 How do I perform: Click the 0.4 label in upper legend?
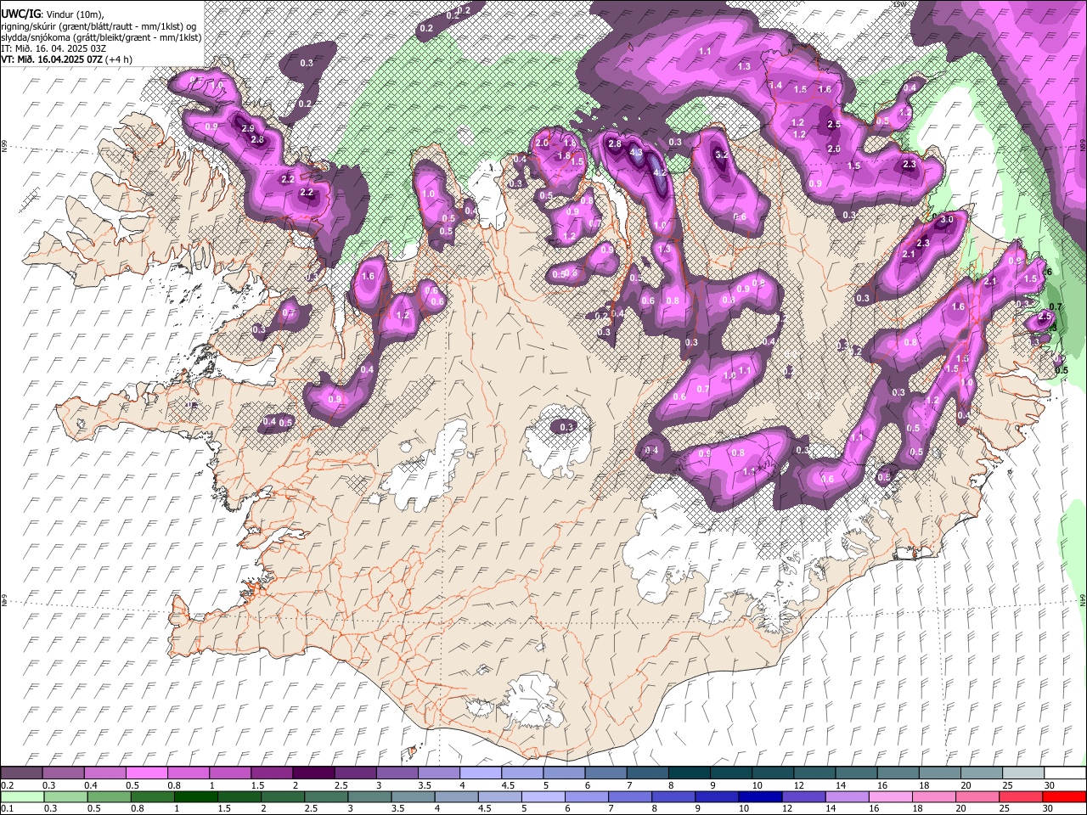(90, 785)
